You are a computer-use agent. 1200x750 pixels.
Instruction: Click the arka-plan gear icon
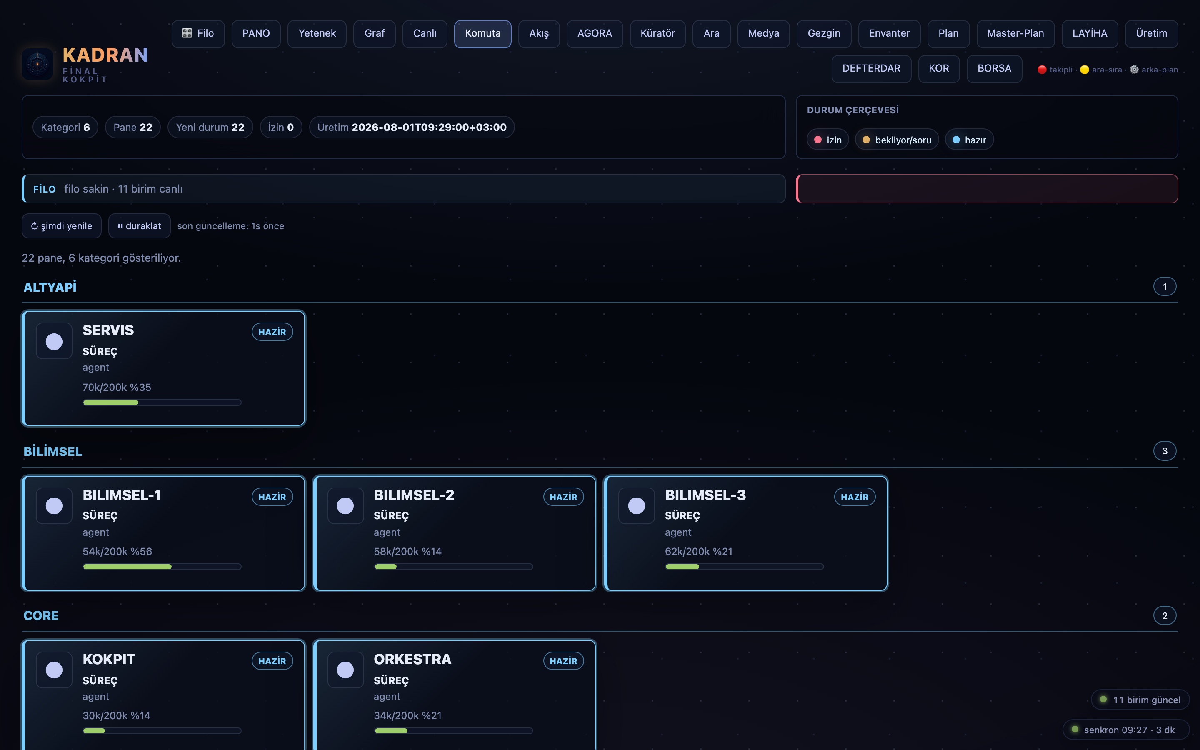(1134, 70)
